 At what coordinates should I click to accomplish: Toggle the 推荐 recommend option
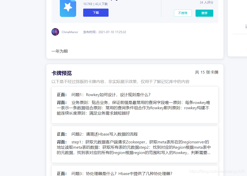(204, 12)
